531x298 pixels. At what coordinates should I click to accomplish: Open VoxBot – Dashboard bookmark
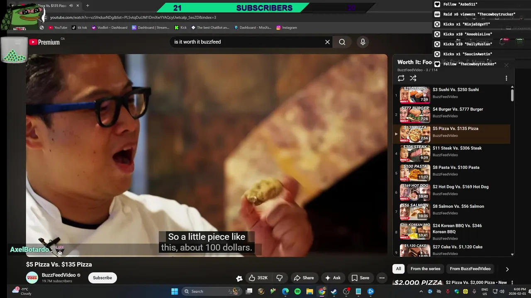(x=109, y=28)
